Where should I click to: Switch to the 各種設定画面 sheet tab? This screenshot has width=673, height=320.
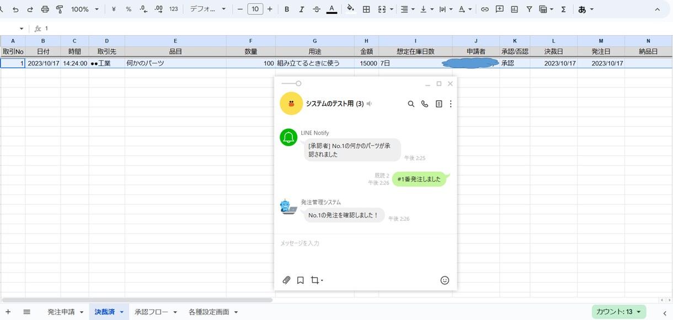point(209,312)
